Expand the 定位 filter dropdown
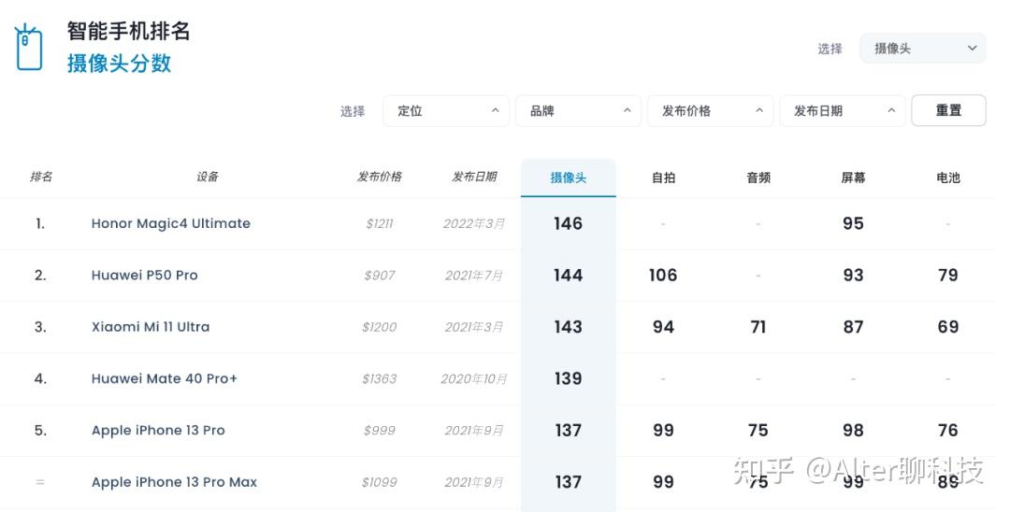 point(446,110)
